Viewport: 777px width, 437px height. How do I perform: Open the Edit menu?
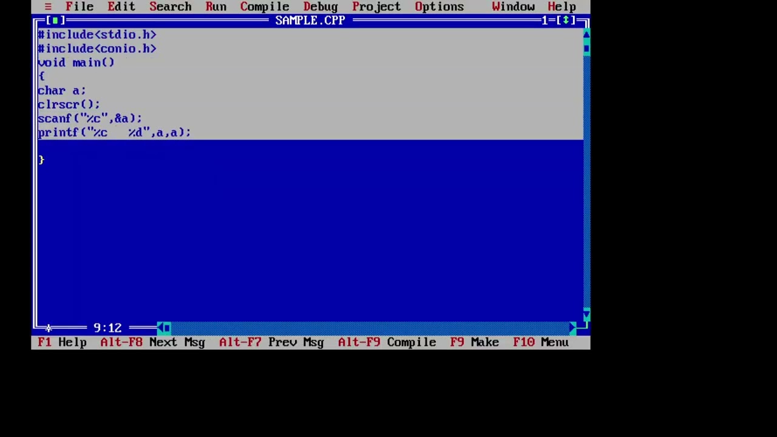coord(121,7)
